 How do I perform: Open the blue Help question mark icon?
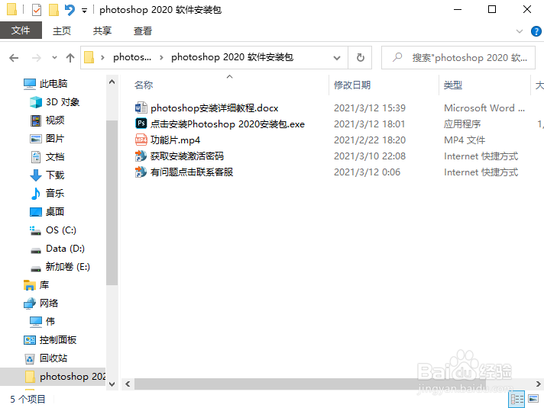pos(536,31)
